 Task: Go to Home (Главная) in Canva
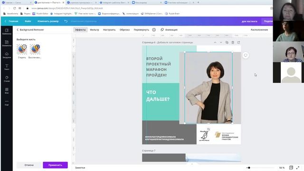tap(11, 21)
